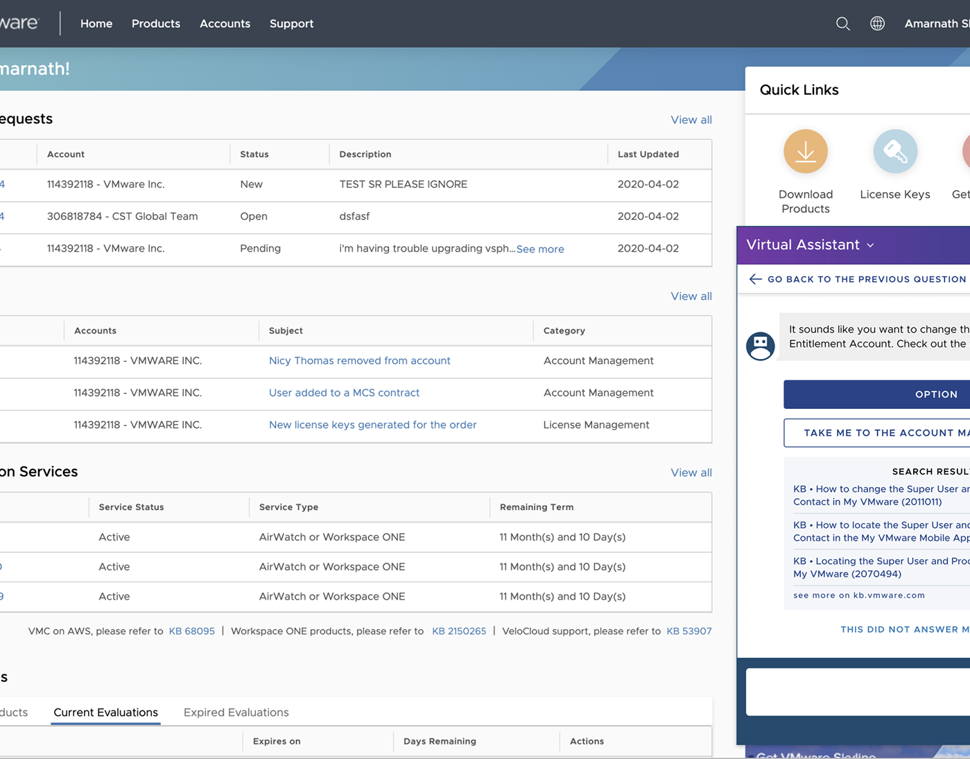This screenshot has width=970, height=759.
Task: Click see more on kb.vmware.com
Action: (x=858, y=595)
